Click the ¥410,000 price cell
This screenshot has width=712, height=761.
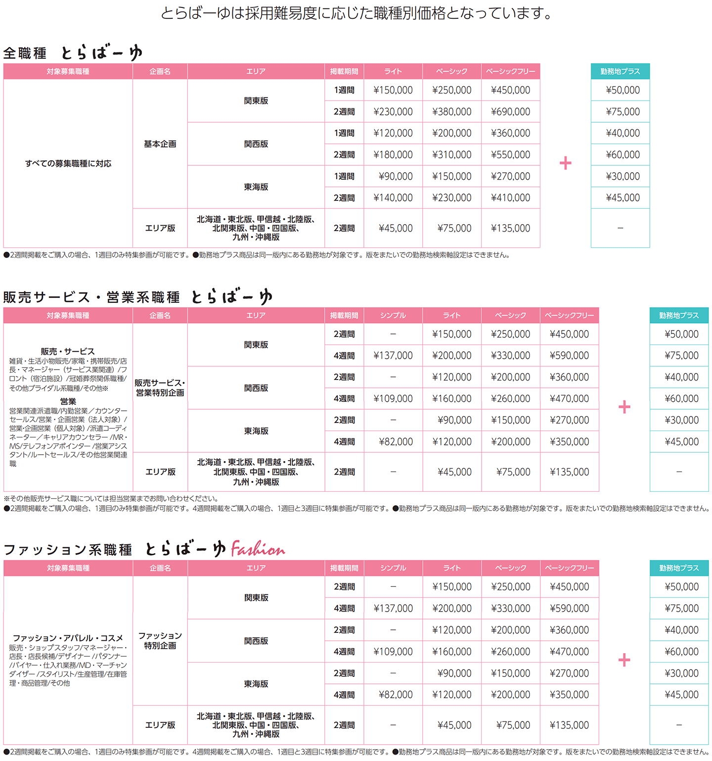pos(511,198)
